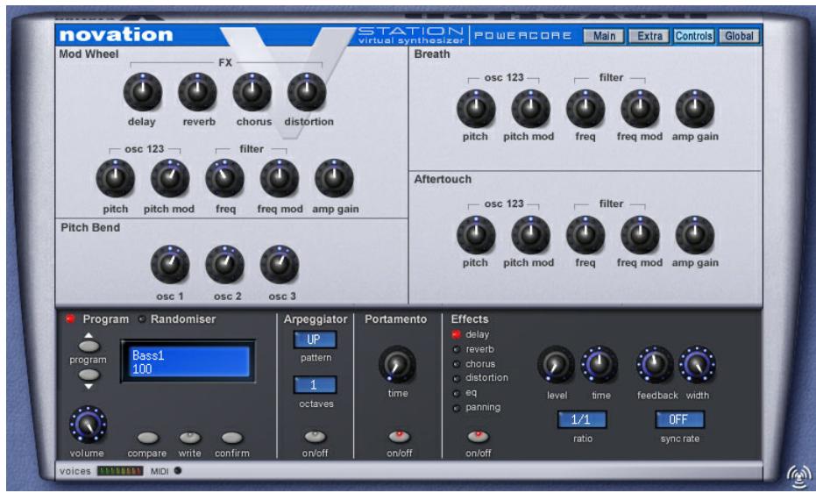Image resolution: width=816 pixels, height=493 pixels.
Task: Click the write button
Action: [x=190, y=438]
